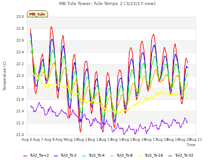Click the 21.4 y-axis tick label
The height and width of the screenshot is (162, 216).
point(20,111)
